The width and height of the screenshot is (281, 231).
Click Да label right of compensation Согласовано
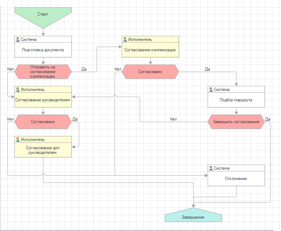coord(207,69)
